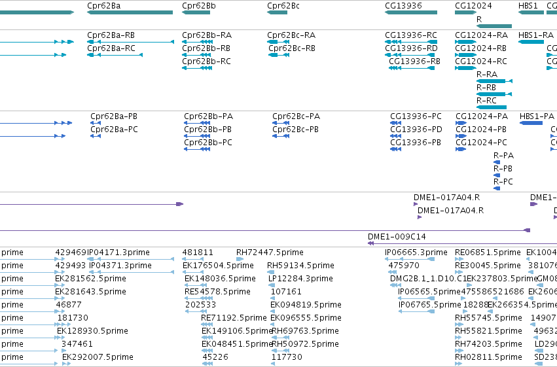Viewport: 557px width, 367px height.
Task: Select the R-PB protein label
Action: tap(503, 169)
